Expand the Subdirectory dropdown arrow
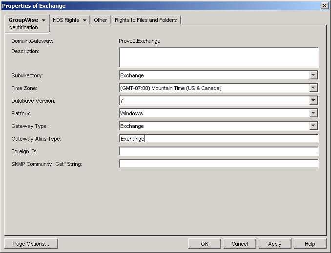The image size is (331, 253). point(313,75)
